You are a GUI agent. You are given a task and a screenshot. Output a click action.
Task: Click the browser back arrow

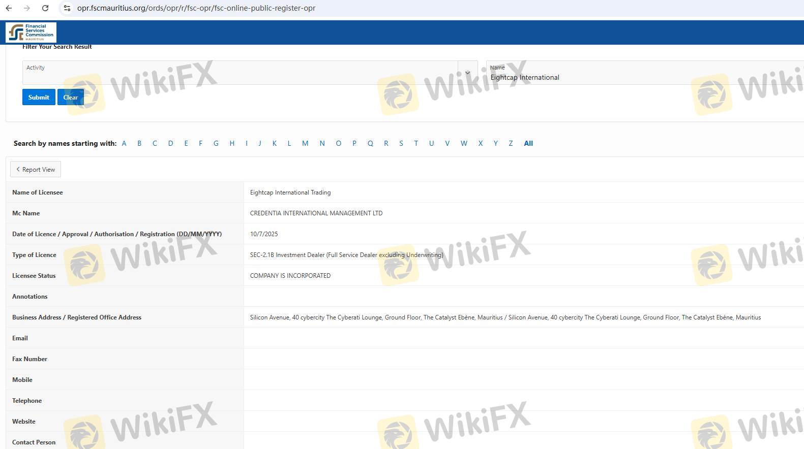[9, 8]
